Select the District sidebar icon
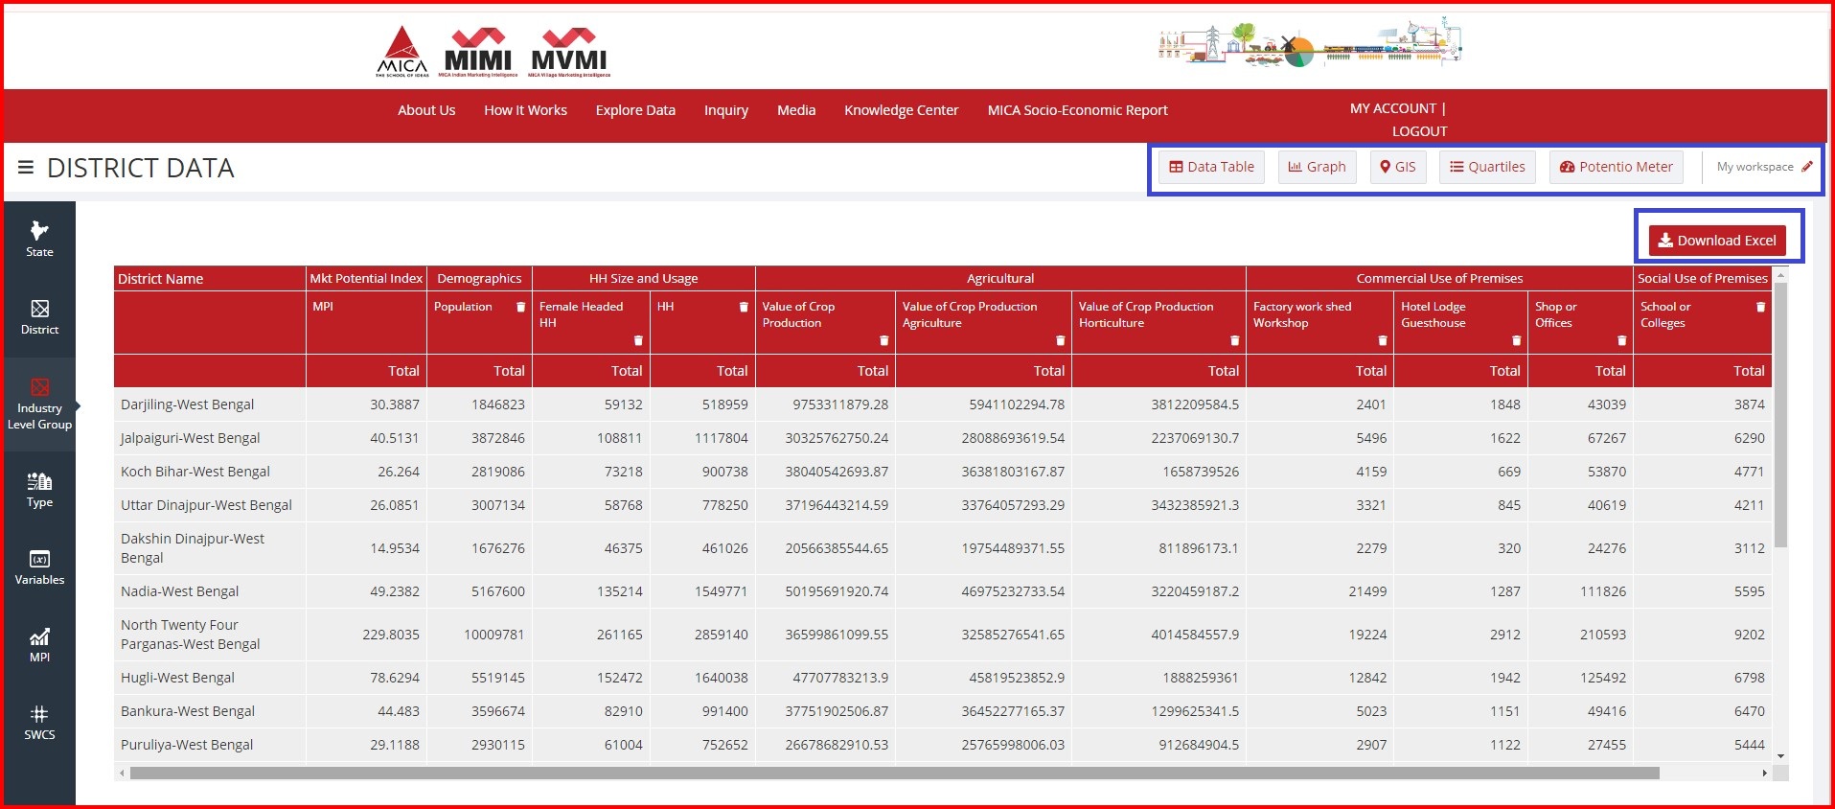 [x=39, y=316]
